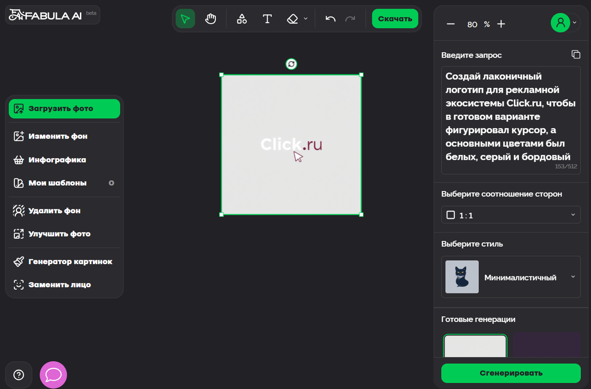Click the Выберите соотношение сторон heading
This screenshot has width=591, height=389.
tap(501, 194)
